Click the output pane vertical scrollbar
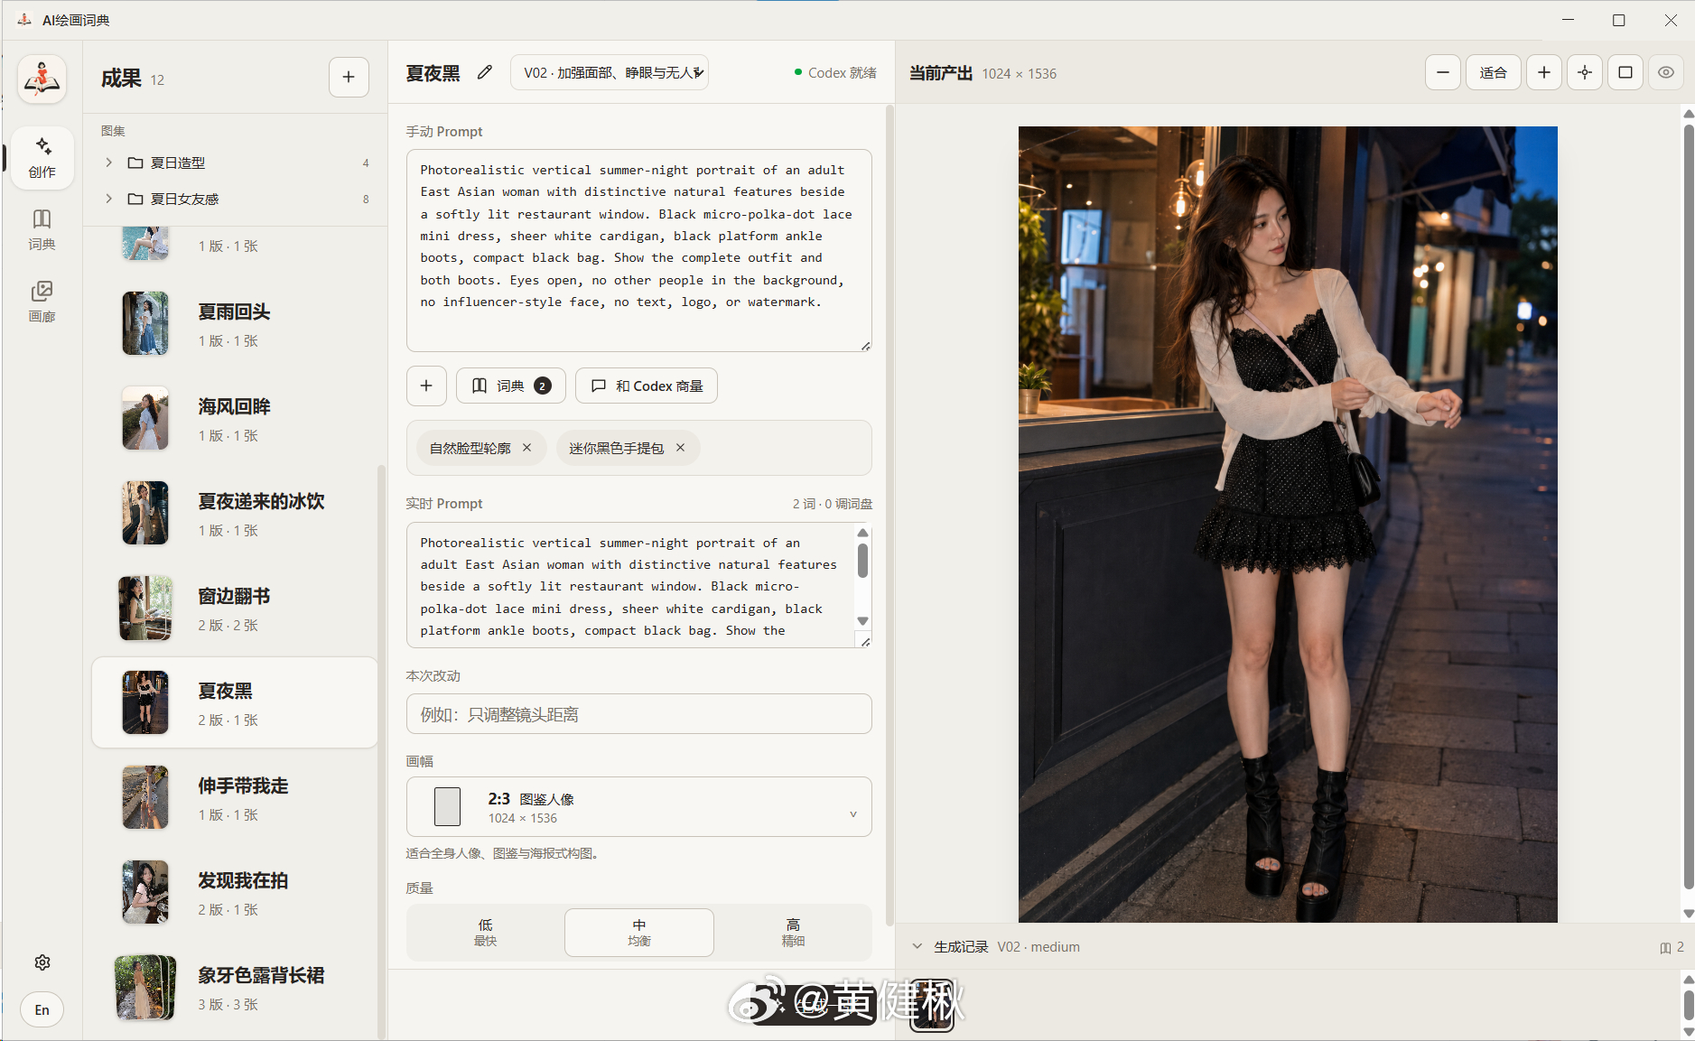 pos(1689,506)
